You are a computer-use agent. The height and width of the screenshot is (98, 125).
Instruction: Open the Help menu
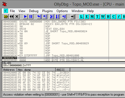click(x=90, y=11)
